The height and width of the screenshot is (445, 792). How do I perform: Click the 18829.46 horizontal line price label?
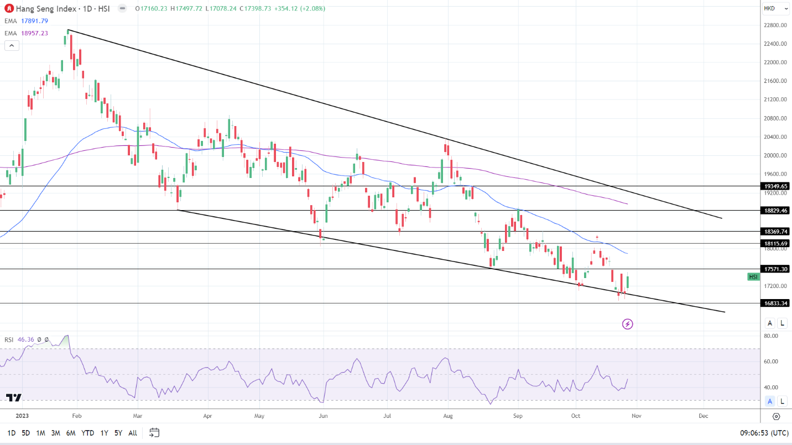tap(774, 211)
